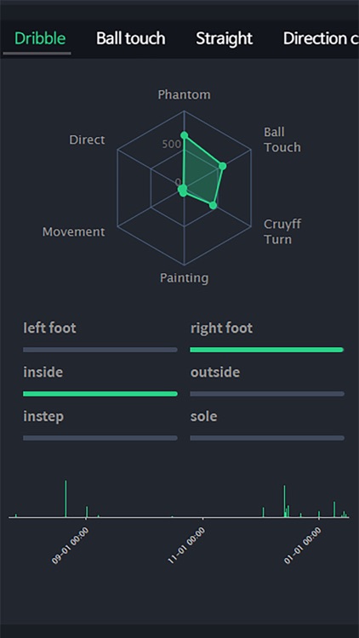
Task: Click the 11-01 00:00 timeline label
Action: (x=186, y=545)
